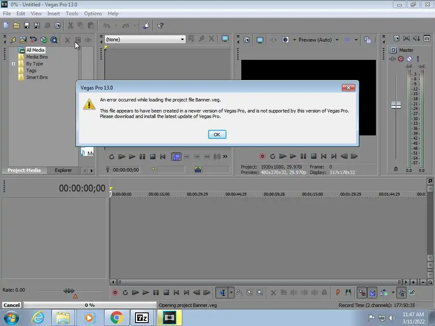Viewport: 435px width, 326px height.
Task: Click the Get Media from Web icon
Action: pyautogui.click(x=54, y=40)
